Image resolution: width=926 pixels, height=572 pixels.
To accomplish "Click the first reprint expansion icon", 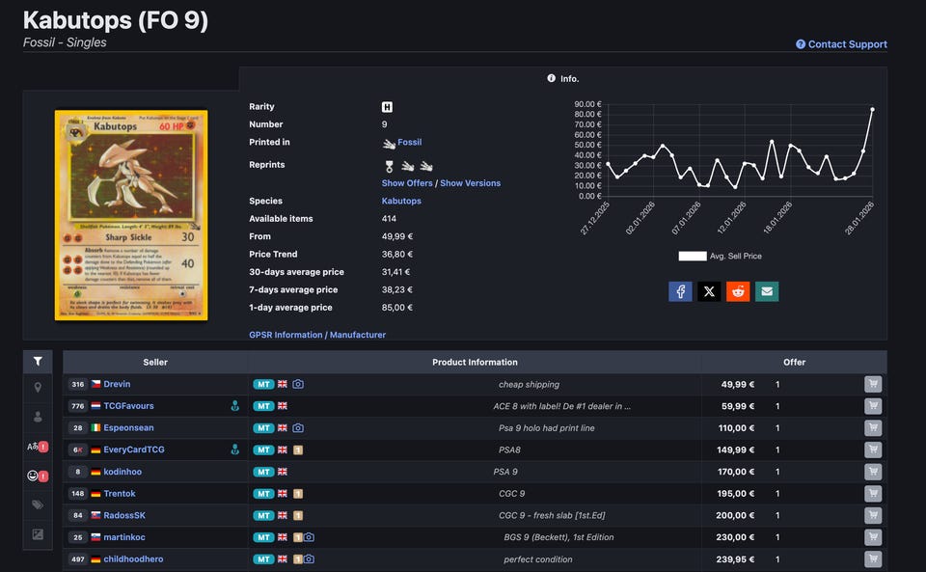I will click(x=389, y=167).
